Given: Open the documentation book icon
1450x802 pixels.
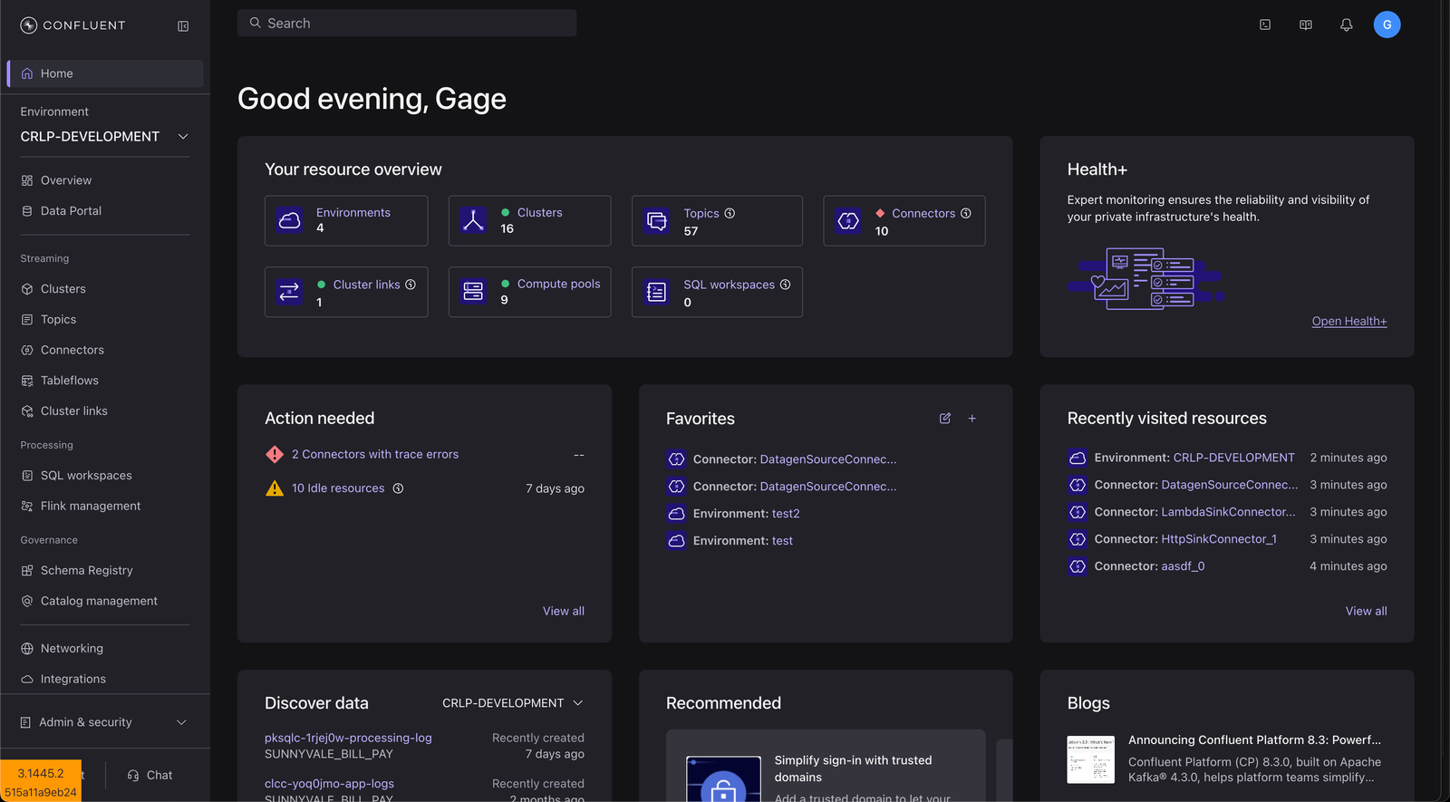Looking at the screenshot, I should click(x=1306, y=25).
